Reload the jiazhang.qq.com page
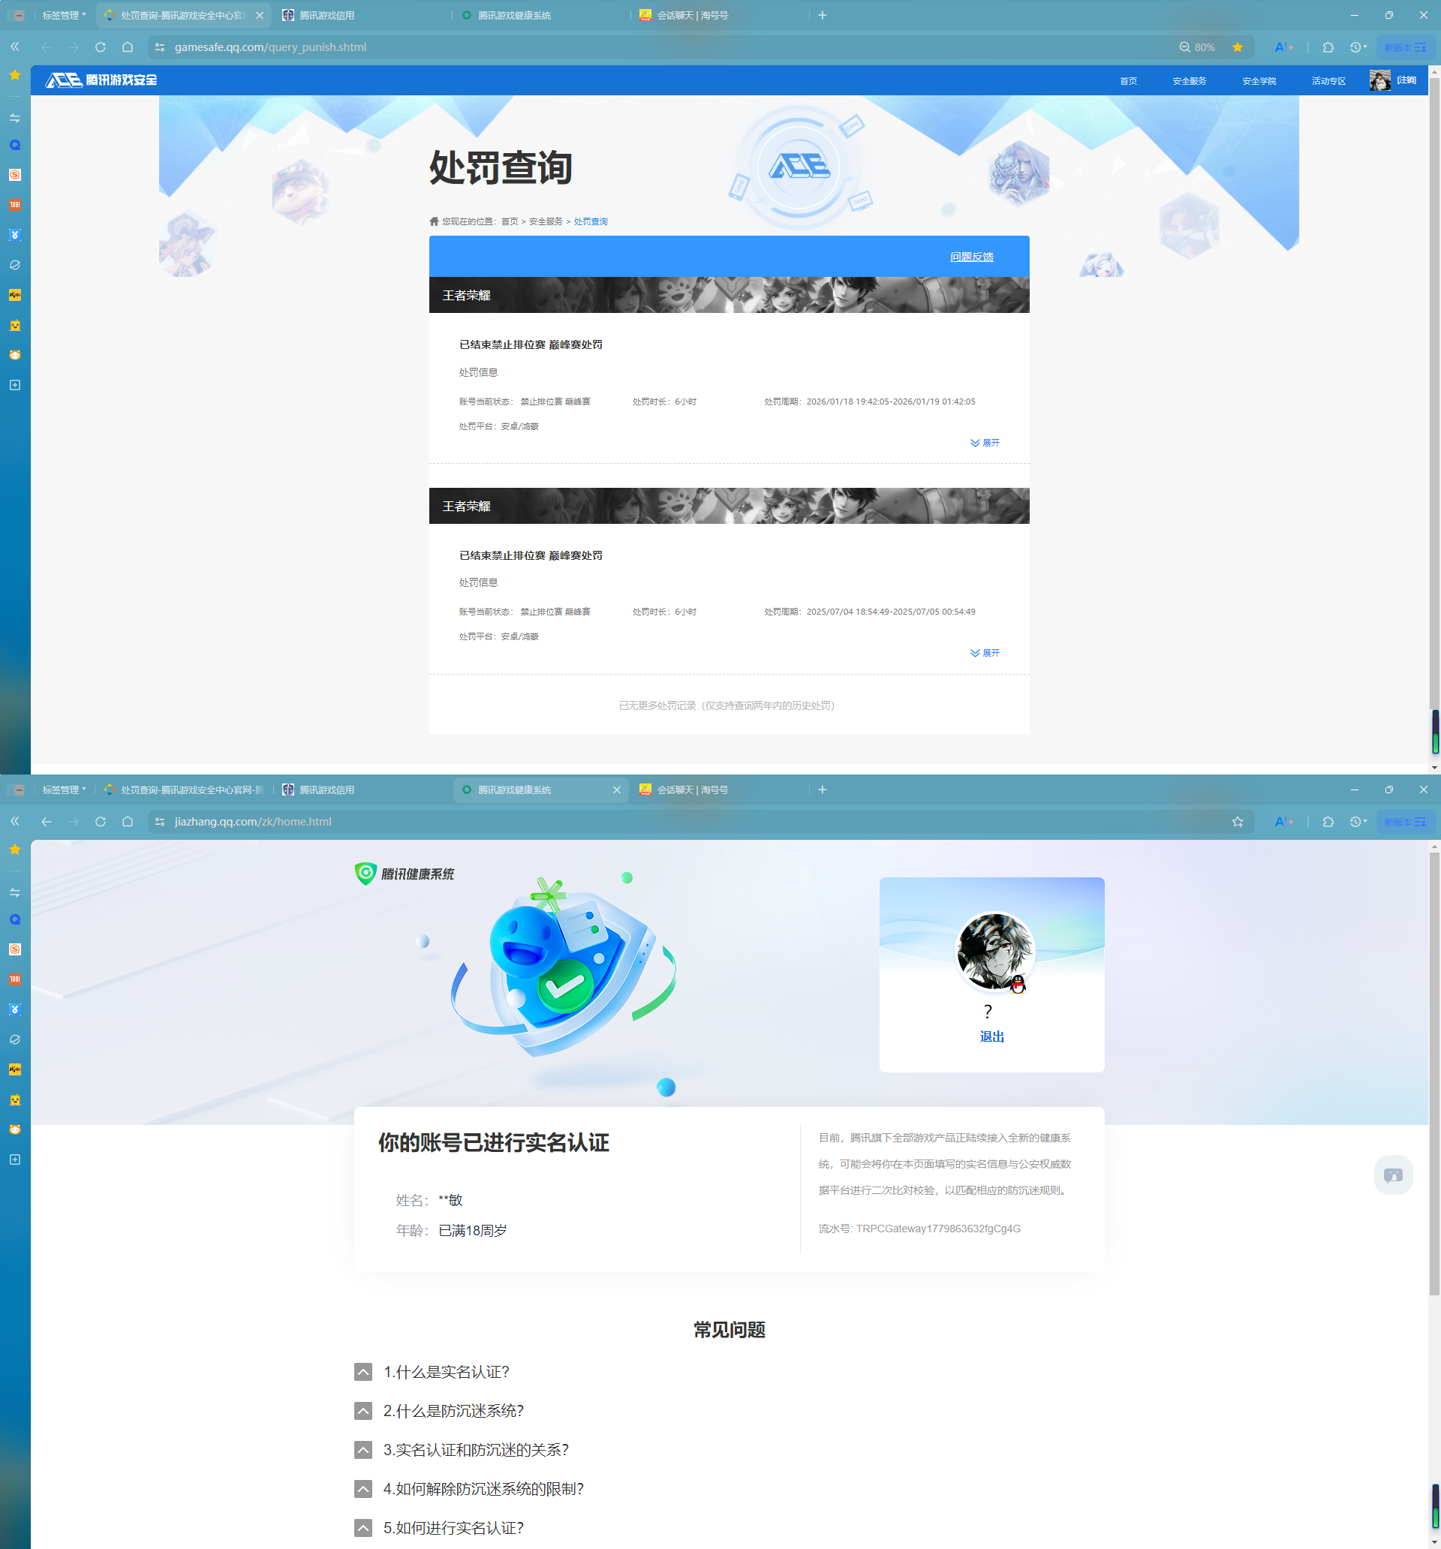 101,822
